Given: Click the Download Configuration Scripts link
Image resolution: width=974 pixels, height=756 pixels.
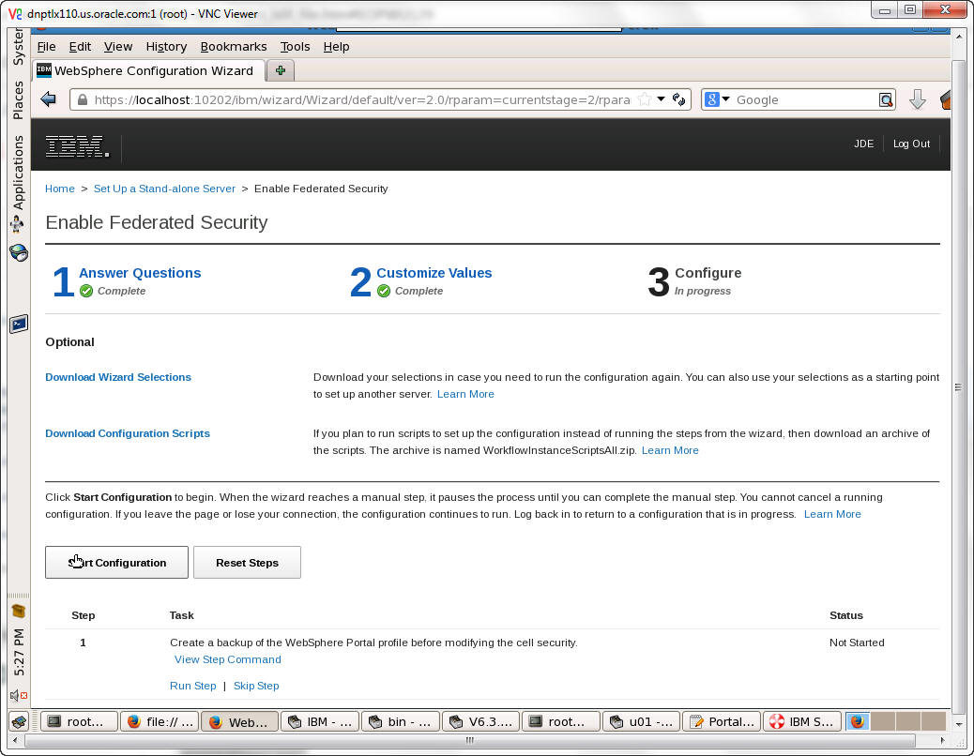Looking at the screenshot, I should 128,434.
